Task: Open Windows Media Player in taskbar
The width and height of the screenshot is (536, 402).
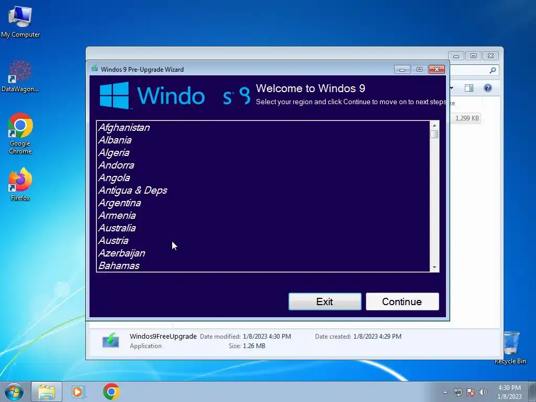Action: point(79,392)
